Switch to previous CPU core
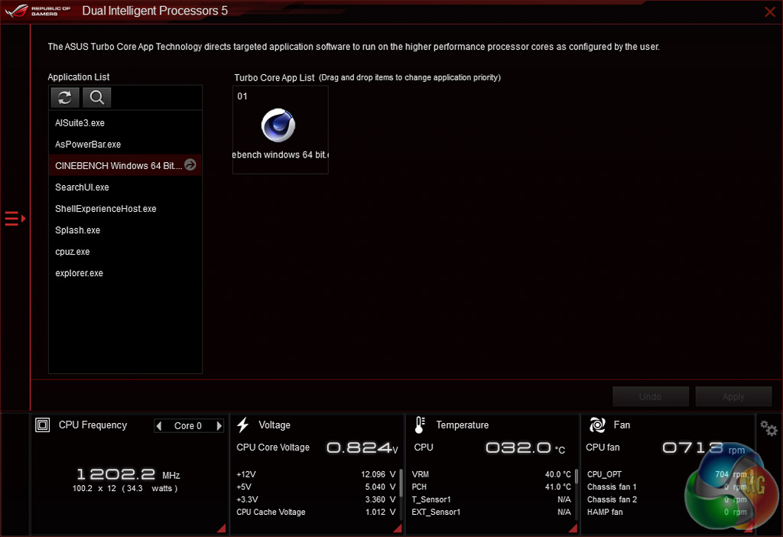Screen dimensions: 783x537 [159, 425]
